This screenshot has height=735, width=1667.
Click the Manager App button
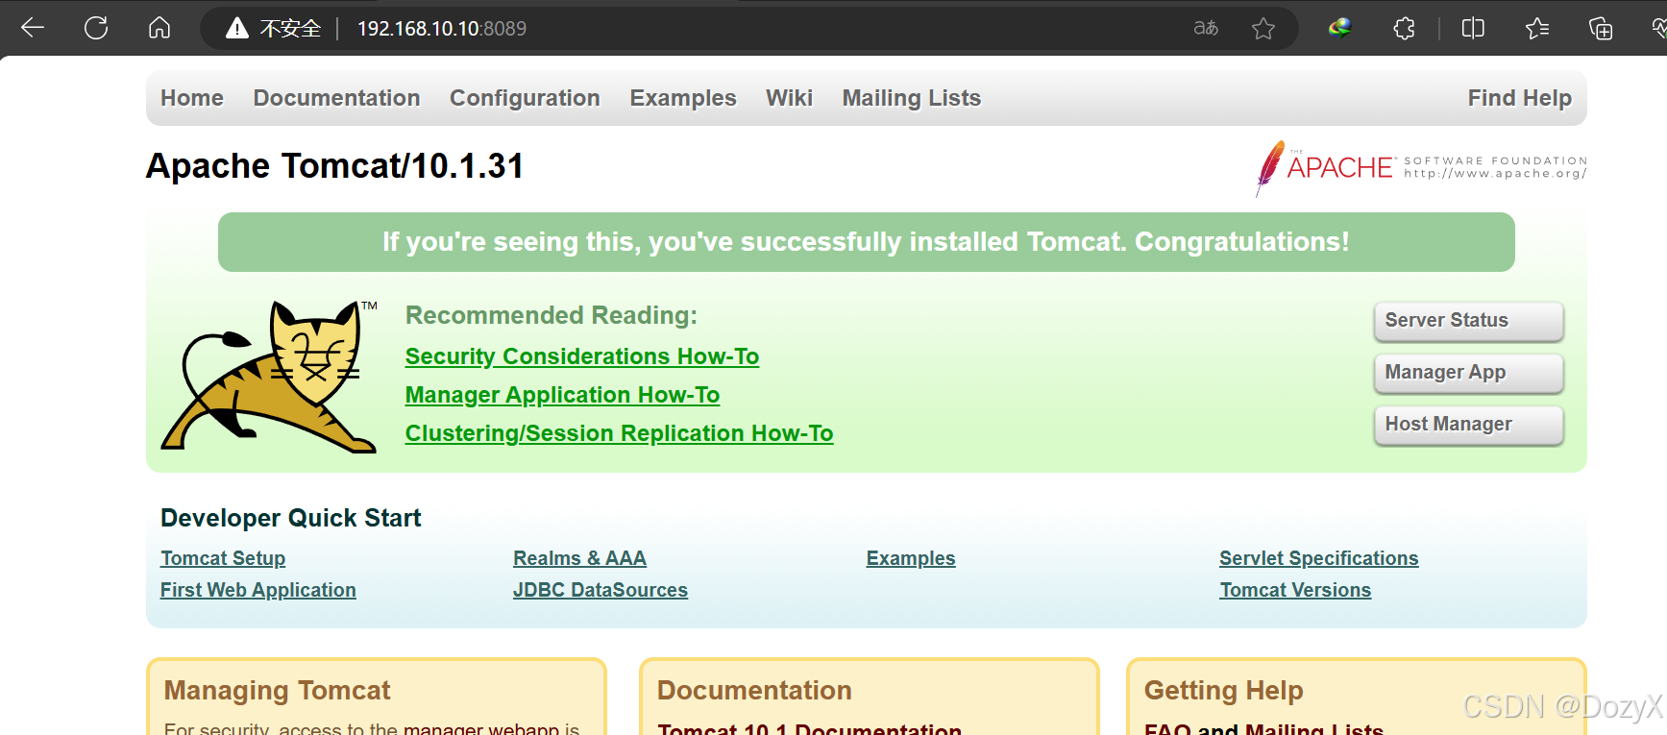coord(1469,373)
